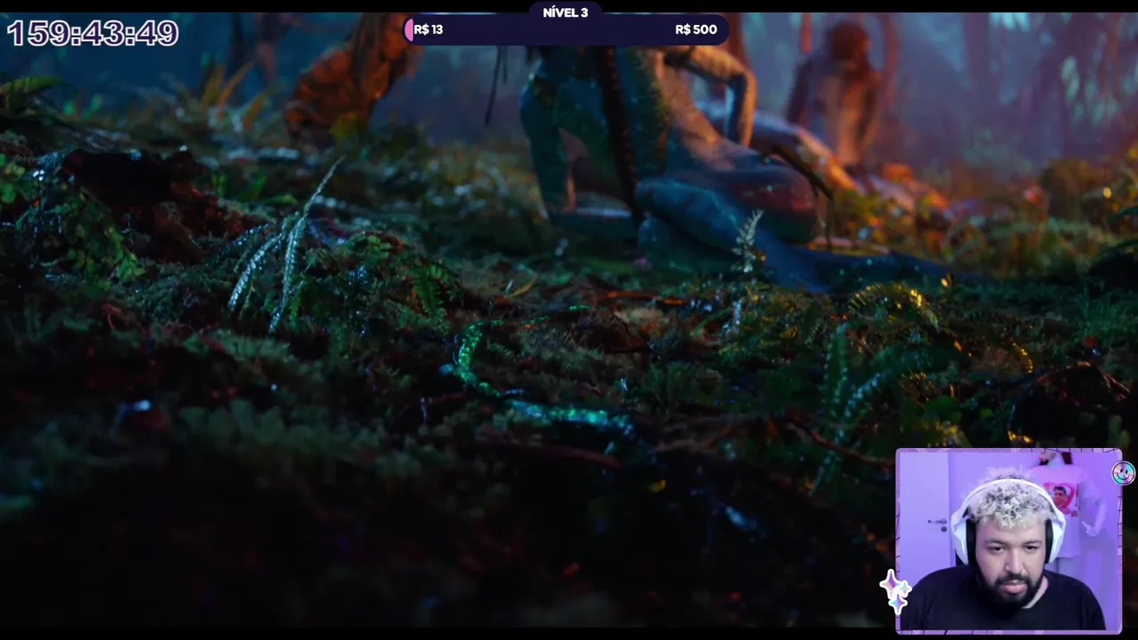This screenshot has height=640, width=1138.
Task: Click the round badge icon at webcam corner
Action: (x=1124, y=473)
